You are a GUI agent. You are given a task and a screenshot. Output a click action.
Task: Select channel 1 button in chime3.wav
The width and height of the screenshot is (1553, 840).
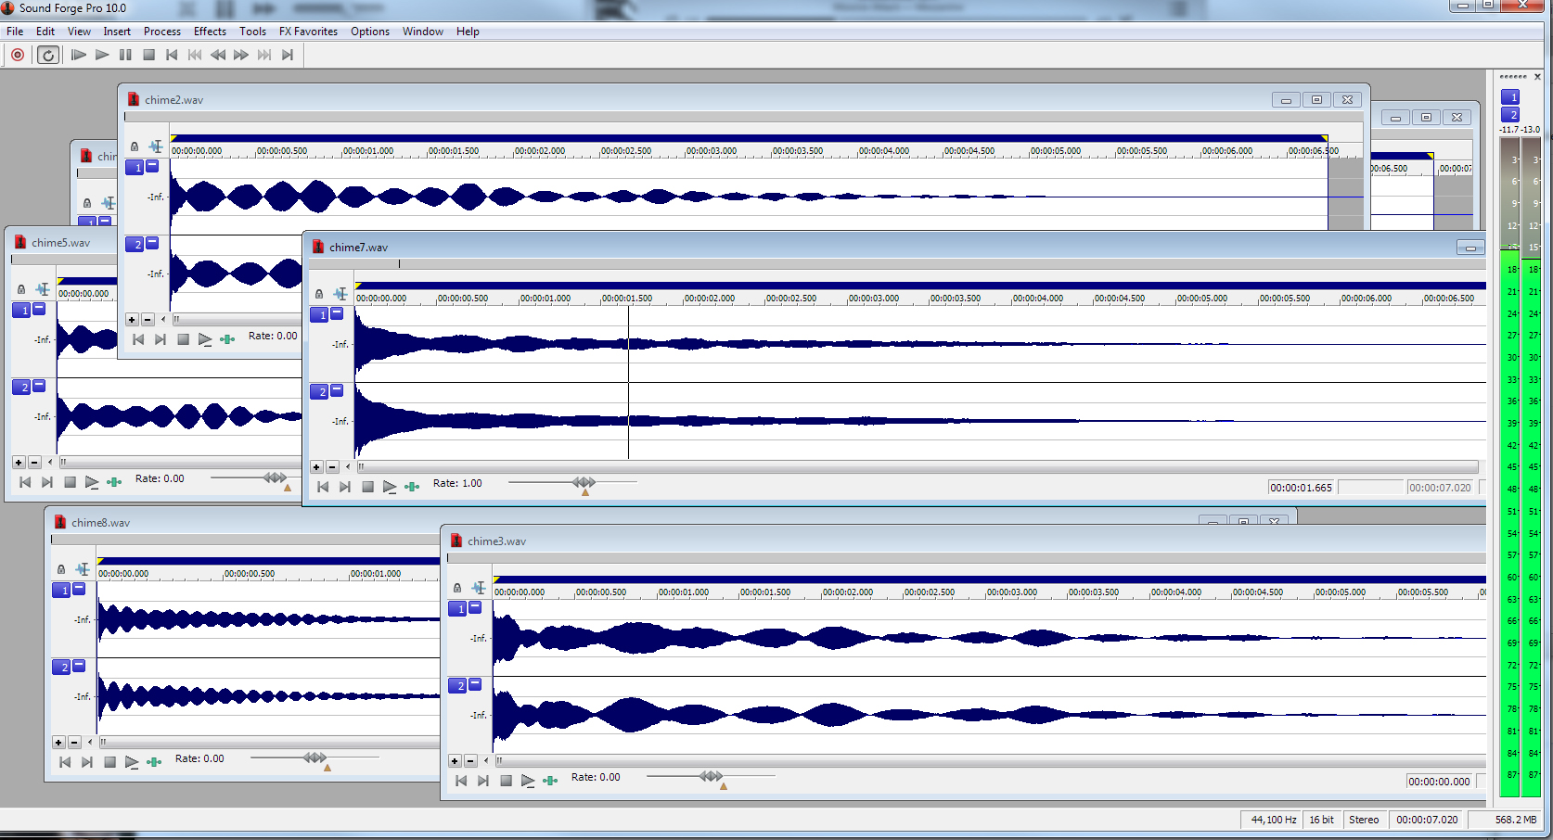tap(458, 609)
